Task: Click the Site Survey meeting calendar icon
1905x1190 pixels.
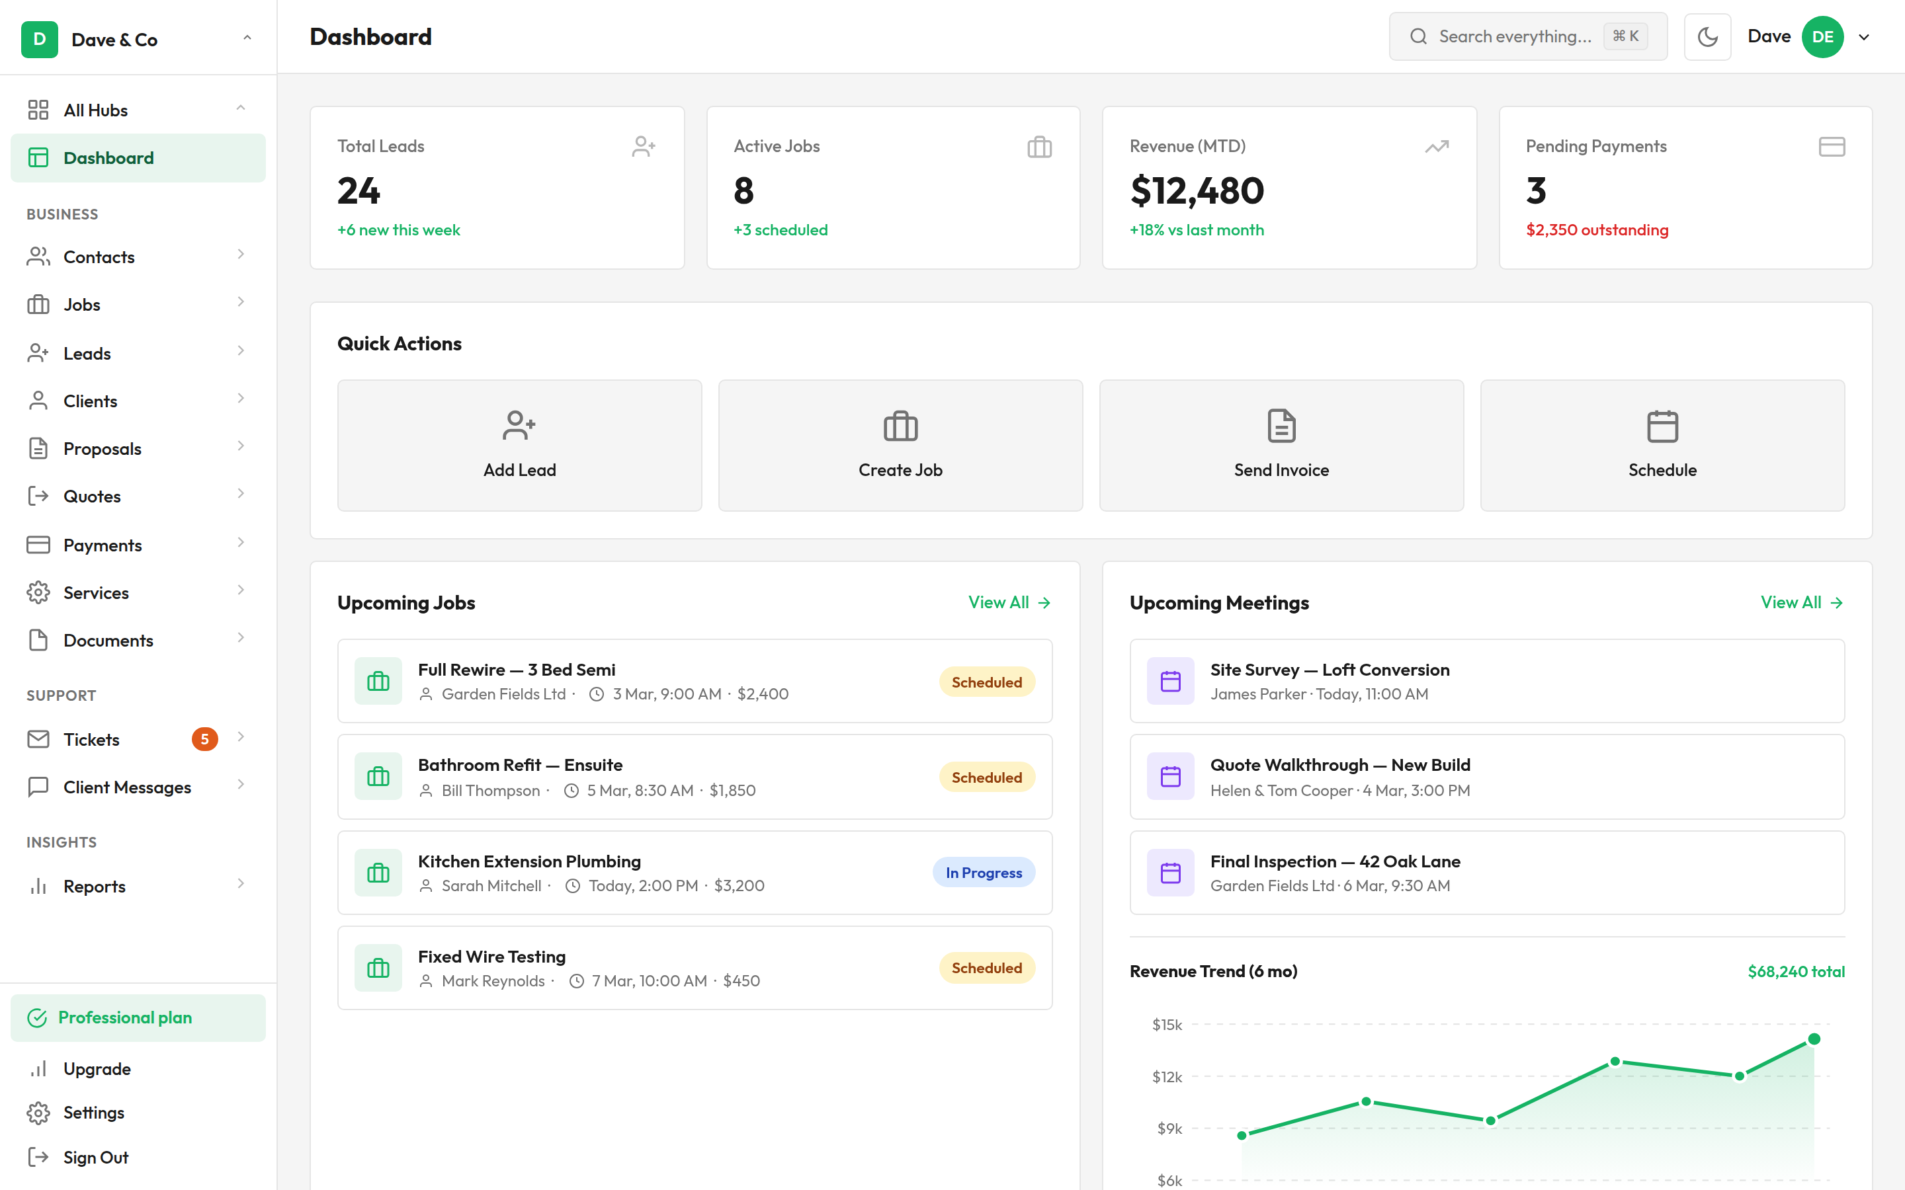Action: [x=1169, y=681]
